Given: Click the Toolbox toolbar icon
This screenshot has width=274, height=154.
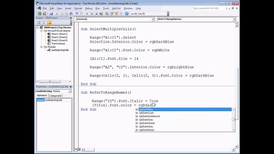Looking at the screenshot, I should click(x=121, y=14).
